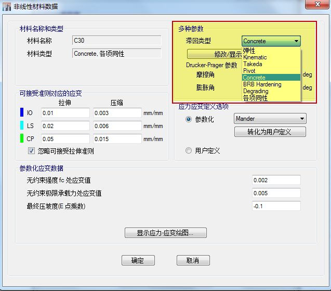Click the blue IO color swatch

pos(22,113)
